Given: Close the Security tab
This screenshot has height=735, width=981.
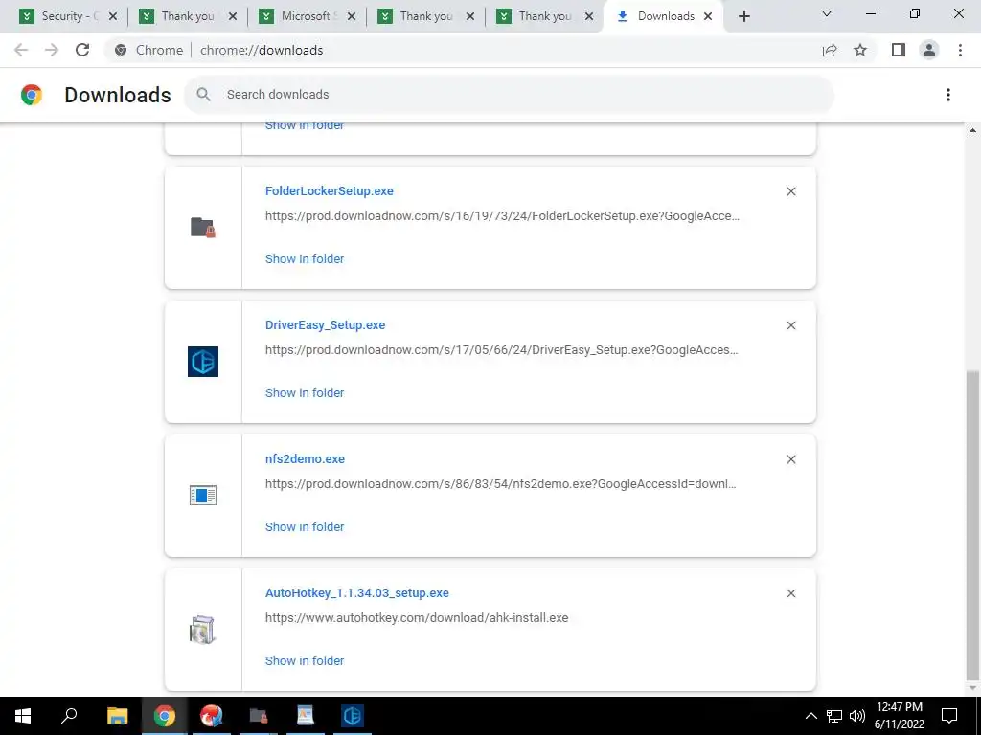Looking at the screenshot, I should click(113, 16).
